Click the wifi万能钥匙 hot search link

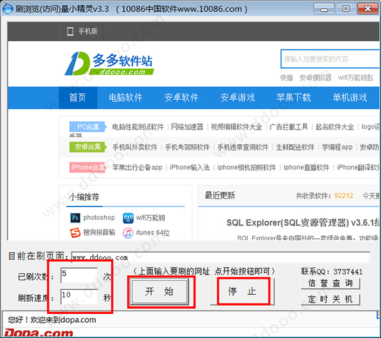pyautogui.click(x=356, y=78)
